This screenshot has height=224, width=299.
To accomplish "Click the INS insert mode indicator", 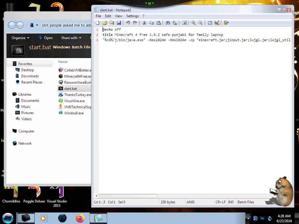I will (x=231, y=202).
